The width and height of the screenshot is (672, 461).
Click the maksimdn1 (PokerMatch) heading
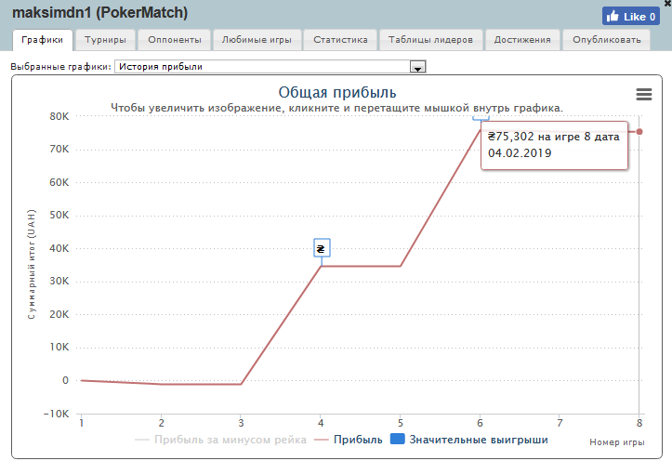(99, 13)
